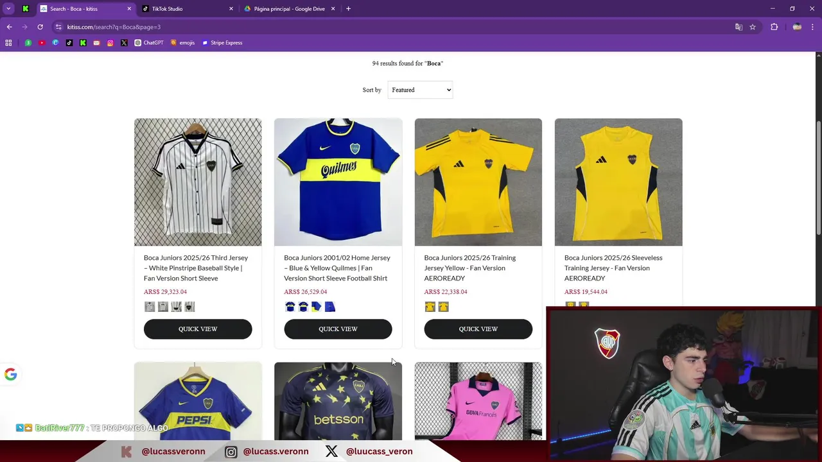822x462 pixels.
Task: Open the blue Quilmes jersey image
Action: pyautogui.click(x=338, y=182)
